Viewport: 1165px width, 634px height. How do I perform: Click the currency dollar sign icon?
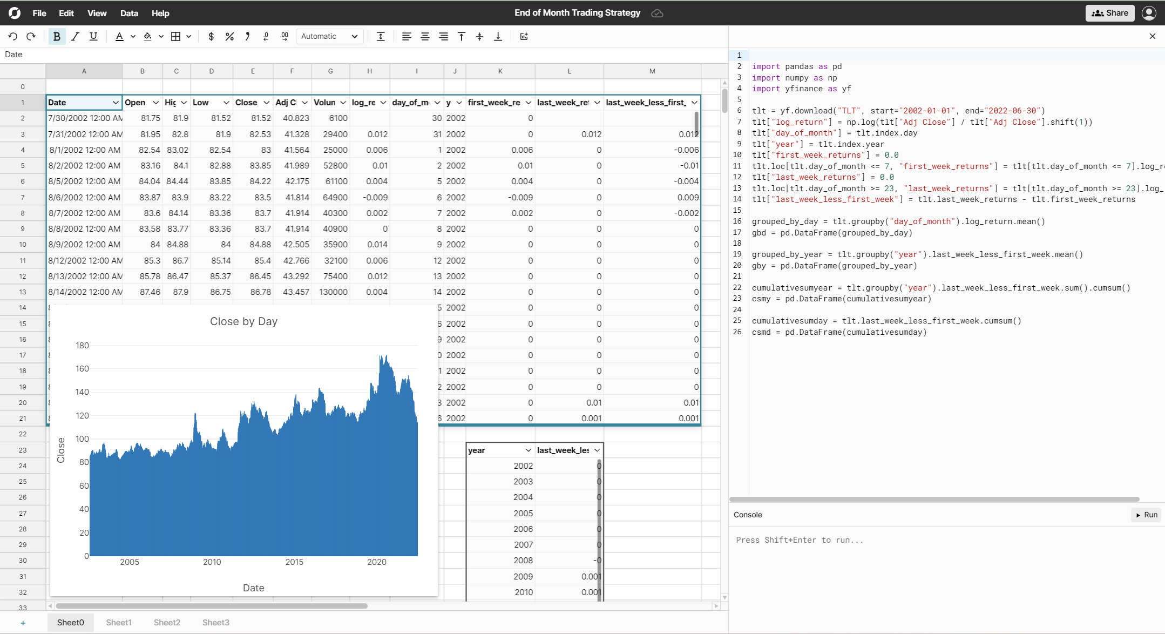(211, 37)
